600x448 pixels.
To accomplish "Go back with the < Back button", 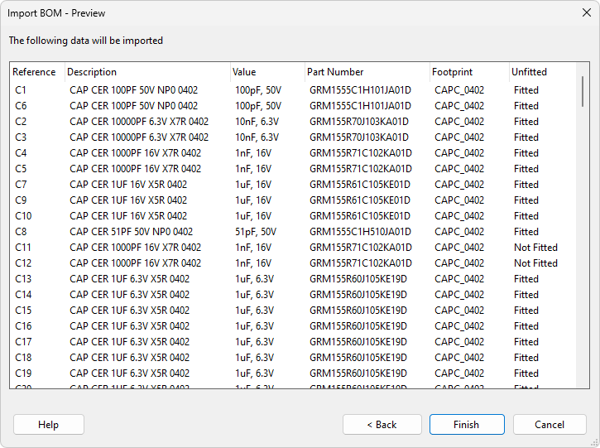I will click(x=382, y=425).
